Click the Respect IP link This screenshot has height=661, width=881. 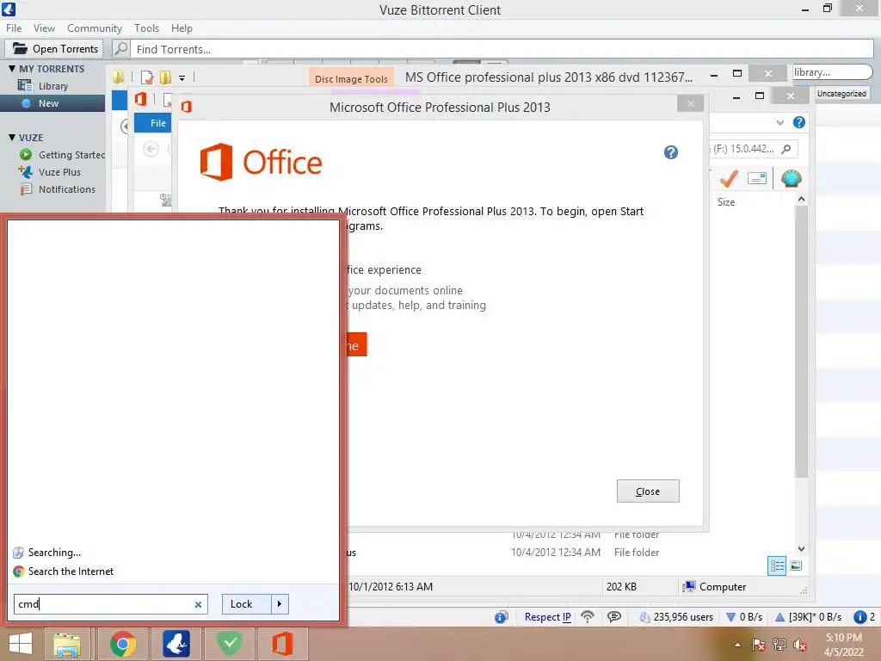pyautogui.click(x=547, y=616)
